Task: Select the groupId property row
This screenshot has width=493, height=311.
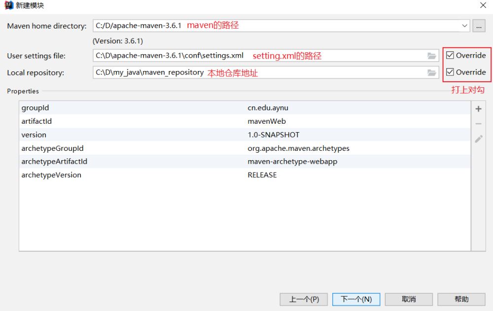Action: click(245, 108)
